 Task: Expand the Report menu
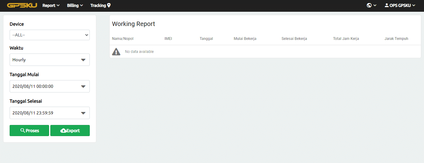click(51, 6)
